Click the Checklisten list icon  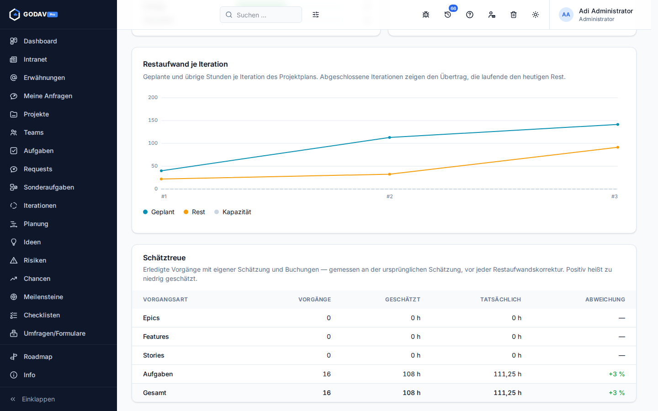(x=14, y=315)
